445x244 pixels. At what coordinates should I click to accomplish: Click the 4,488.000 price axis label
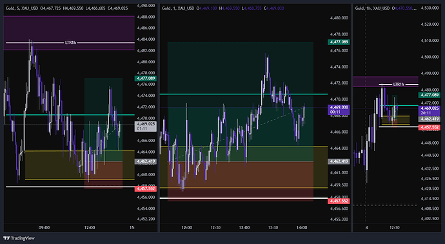coord(146,17)
